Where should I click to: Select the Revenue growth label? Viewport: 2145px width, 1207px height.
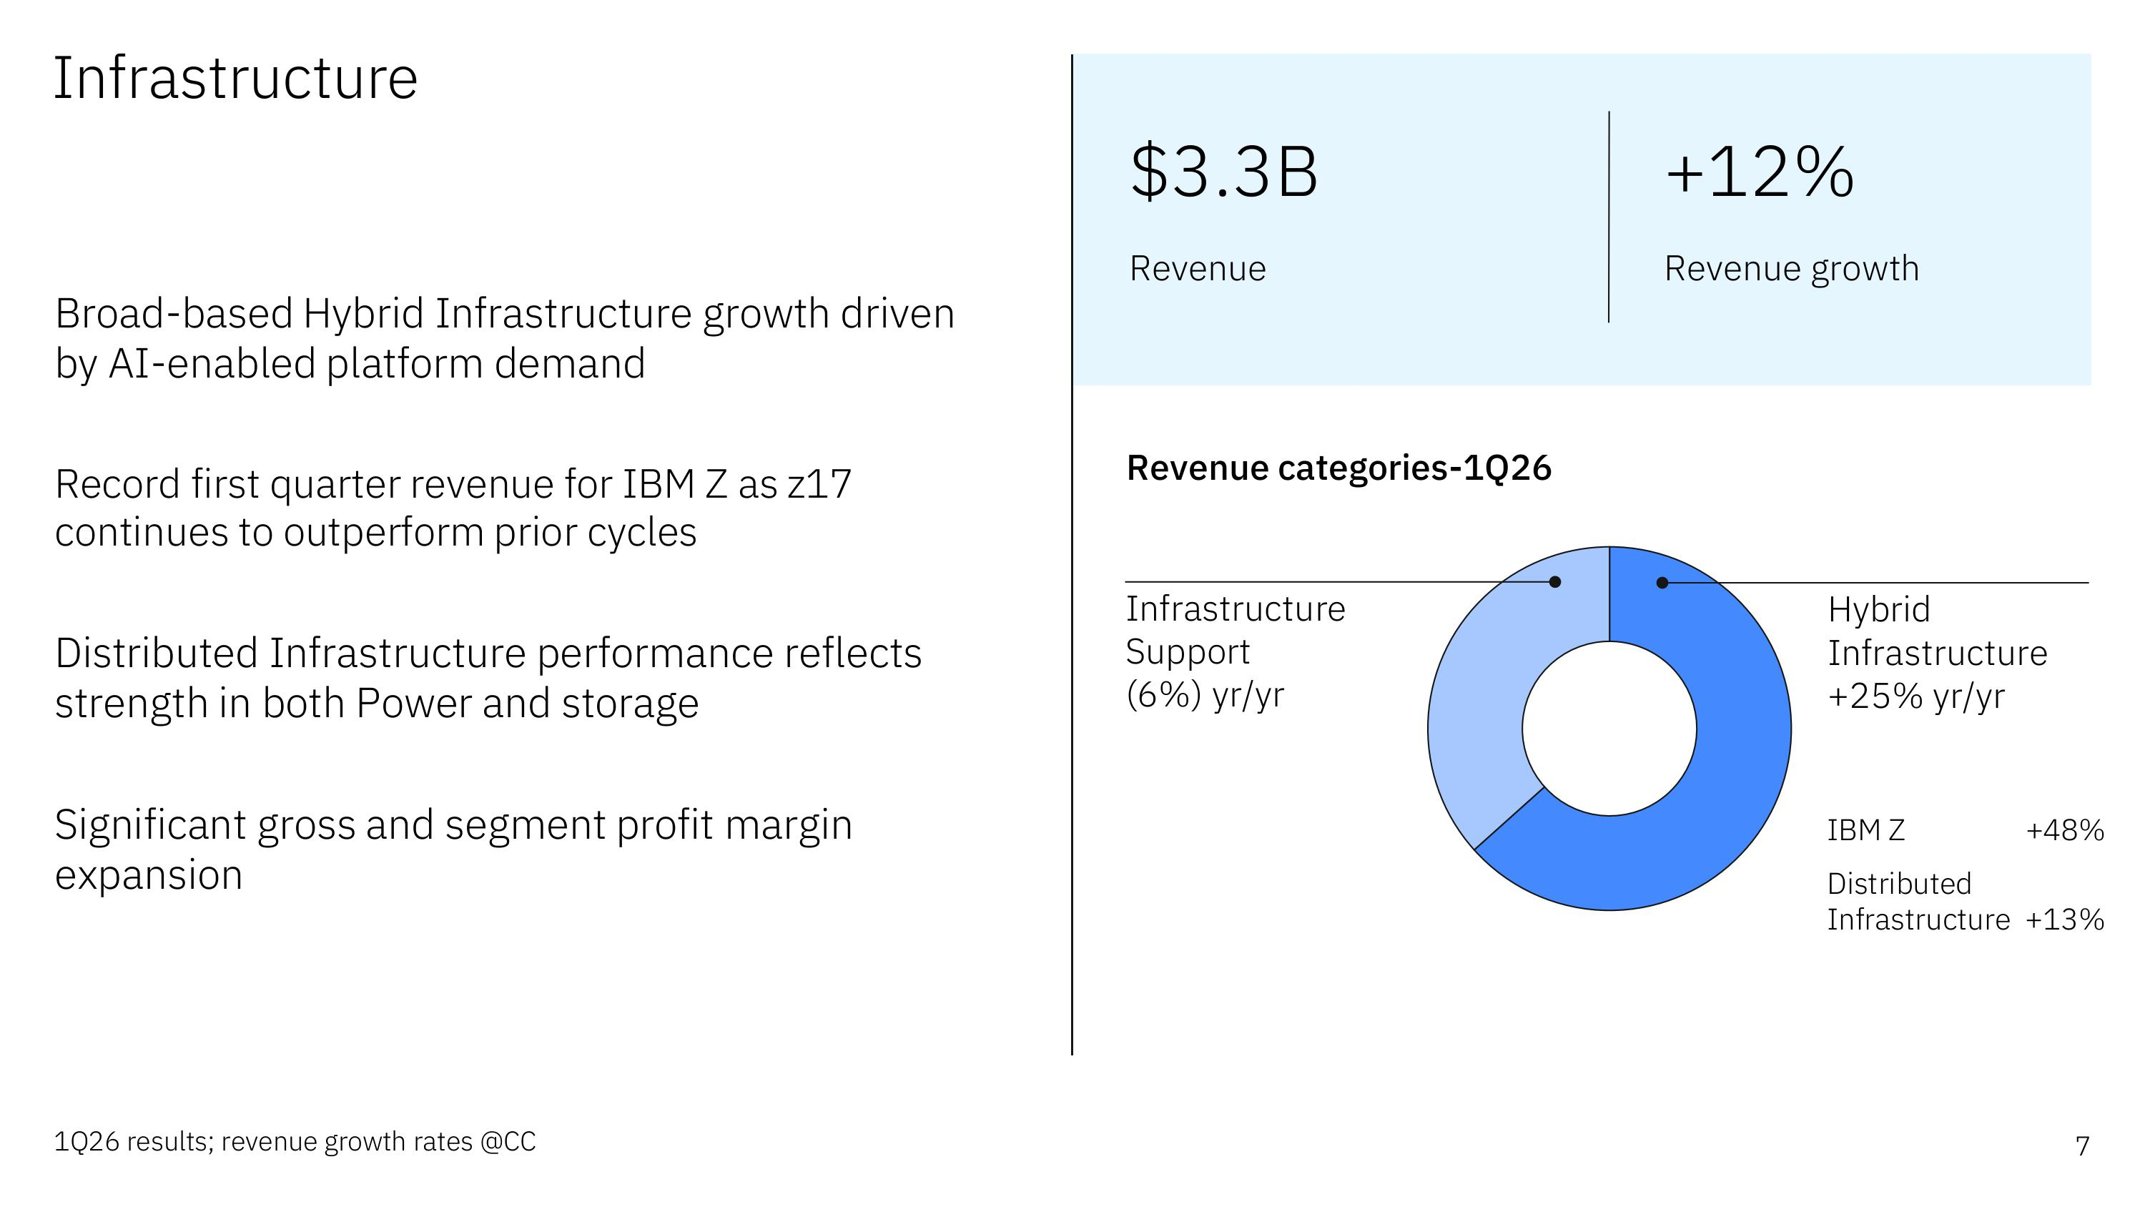click(x=1791, y=269)
